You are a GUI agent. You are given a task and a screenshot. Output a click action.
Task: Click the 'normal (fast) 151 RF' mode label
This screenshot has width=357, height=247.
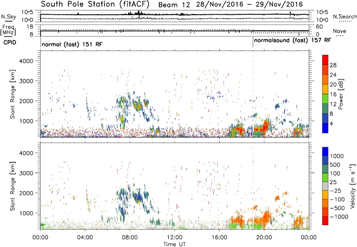click(x=72, y=44)
